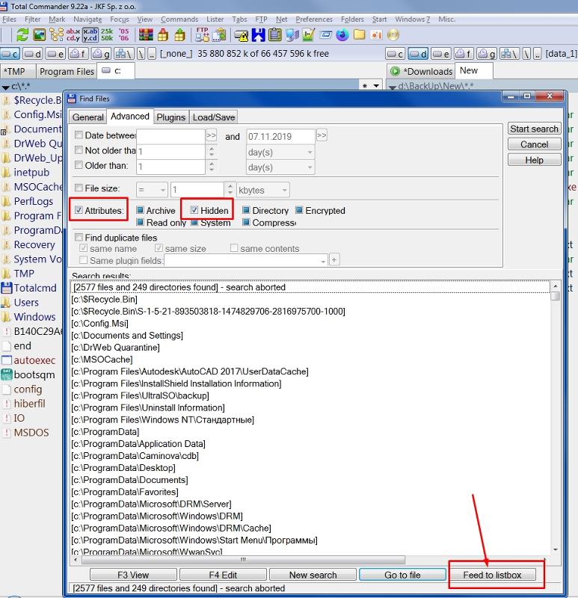Viewport: 578px width, 598px height.
Task: Select the Program Files folder tab
Action: click(x=67, y=71)
